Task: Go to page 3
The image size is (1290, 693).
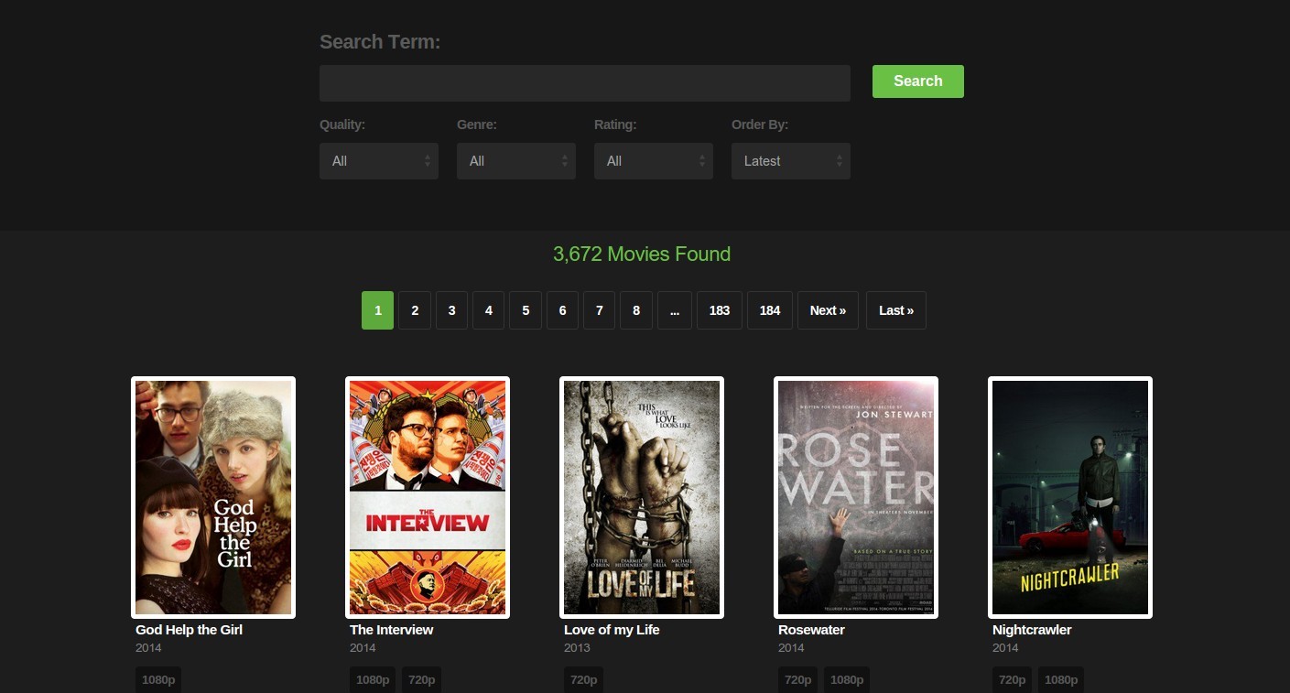Action: (451, 310)
